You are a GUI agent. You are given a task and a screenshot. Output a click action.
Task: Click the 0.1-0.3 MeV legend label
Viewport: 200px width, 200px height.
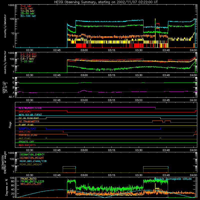[28, 54]
